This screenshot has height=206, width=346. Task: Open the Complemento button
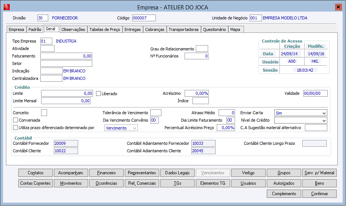point(284,194)
